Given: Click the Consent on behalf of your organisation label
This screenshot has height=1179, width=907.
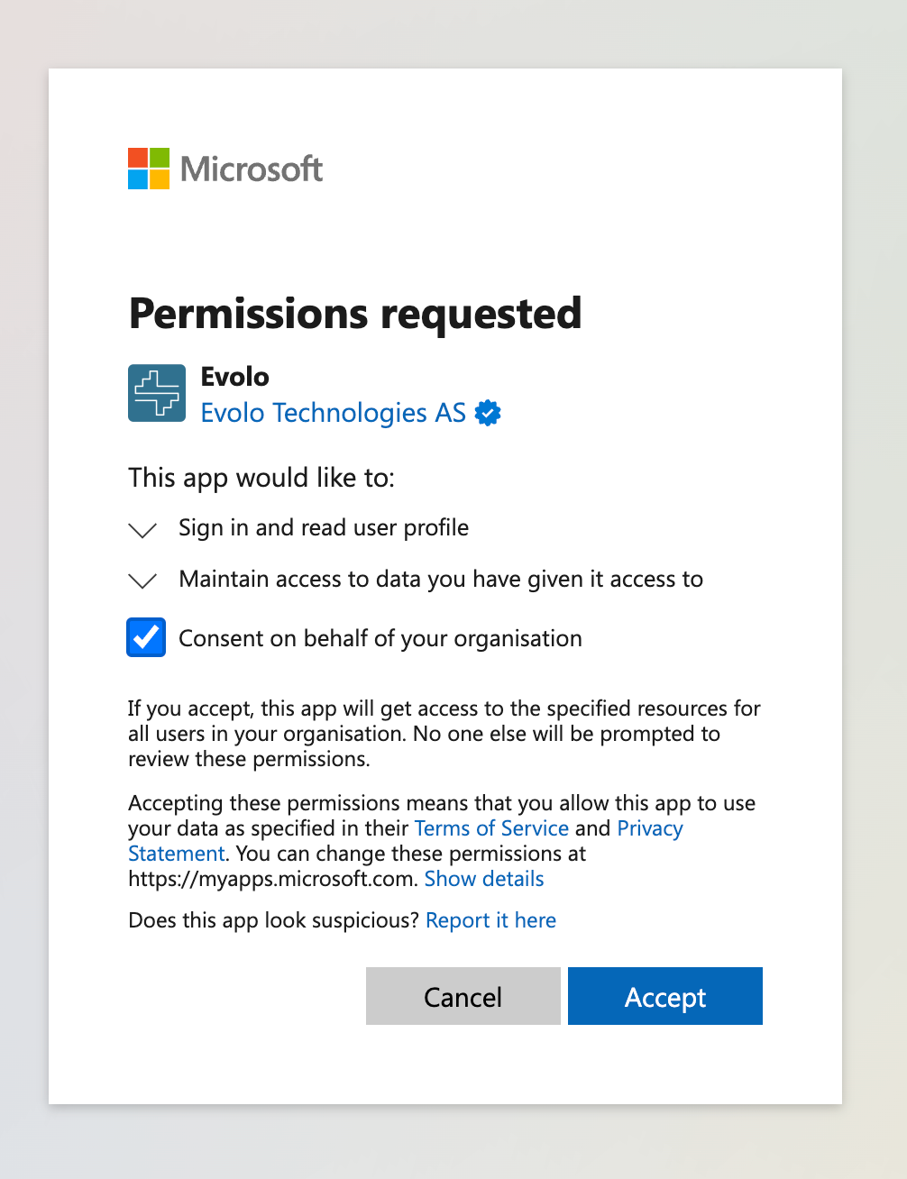Looking at the screenshot, I should click(380, 638).
